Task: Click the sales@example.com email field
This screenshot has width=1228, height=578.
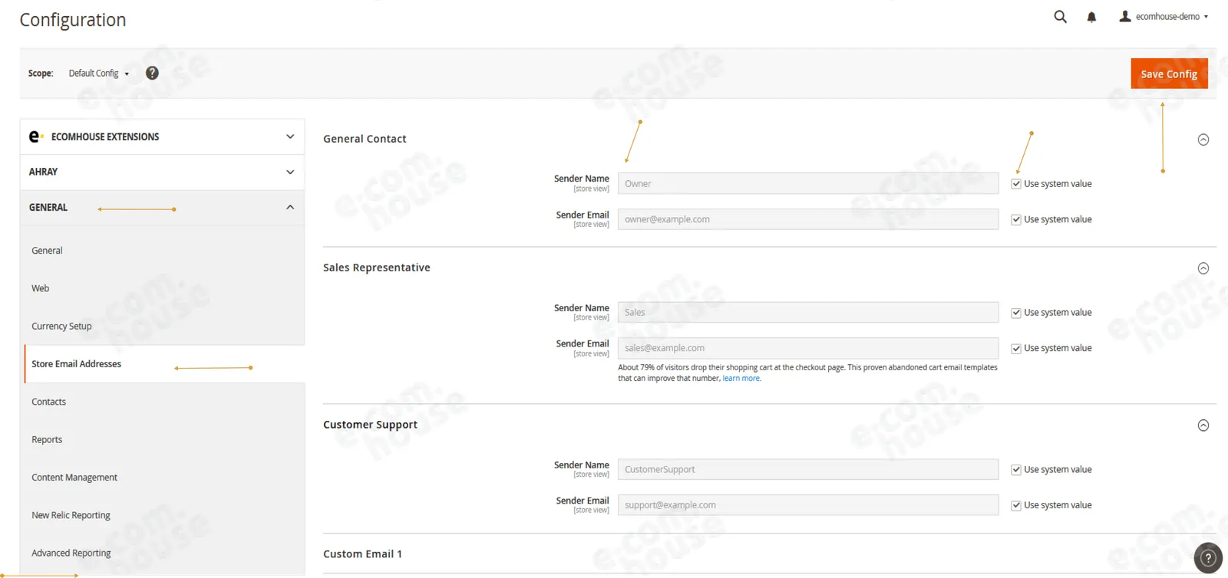Action: 808,348
